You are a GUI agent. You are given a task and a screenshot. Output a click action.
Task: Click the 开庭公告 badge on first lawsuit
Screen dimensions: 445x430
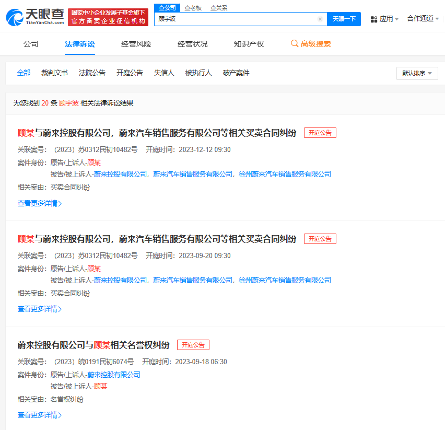click(320, 133)
